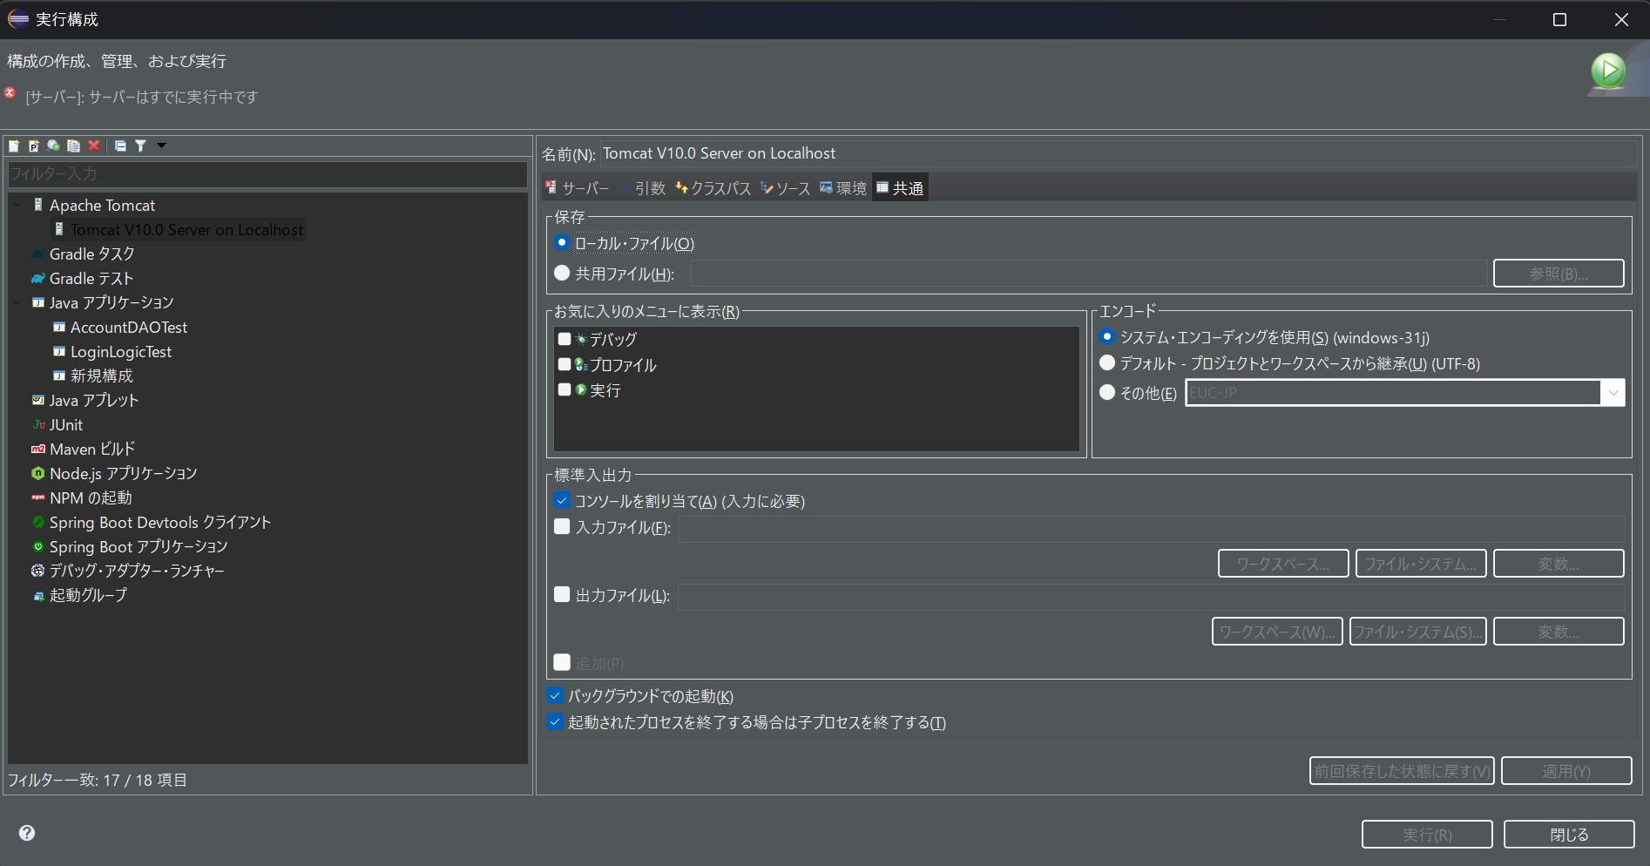
Task: Click the help question mark icon
Action: coord(27,833)
